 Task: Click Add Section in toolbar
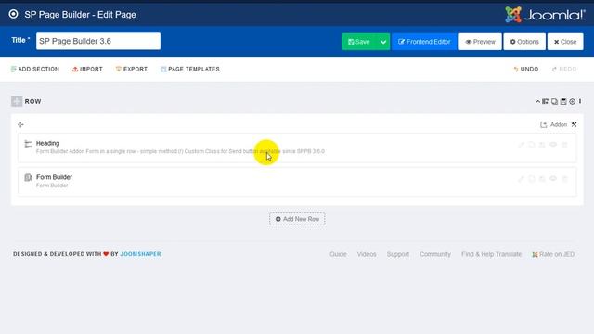(35, 69)
